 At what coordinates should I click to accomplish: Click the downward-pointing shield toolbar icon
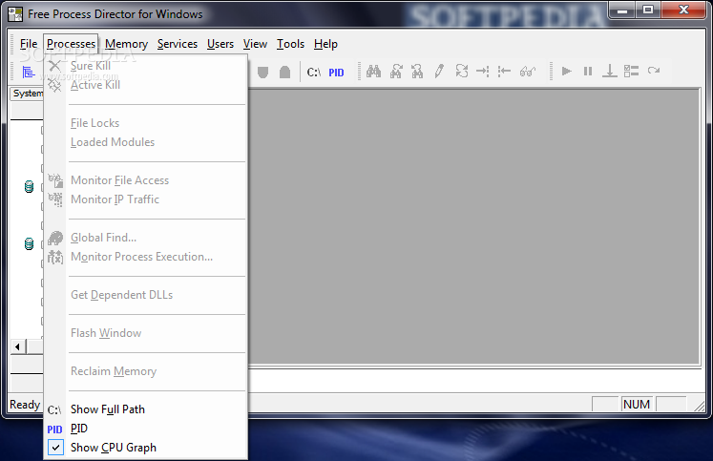click(262, 72)
